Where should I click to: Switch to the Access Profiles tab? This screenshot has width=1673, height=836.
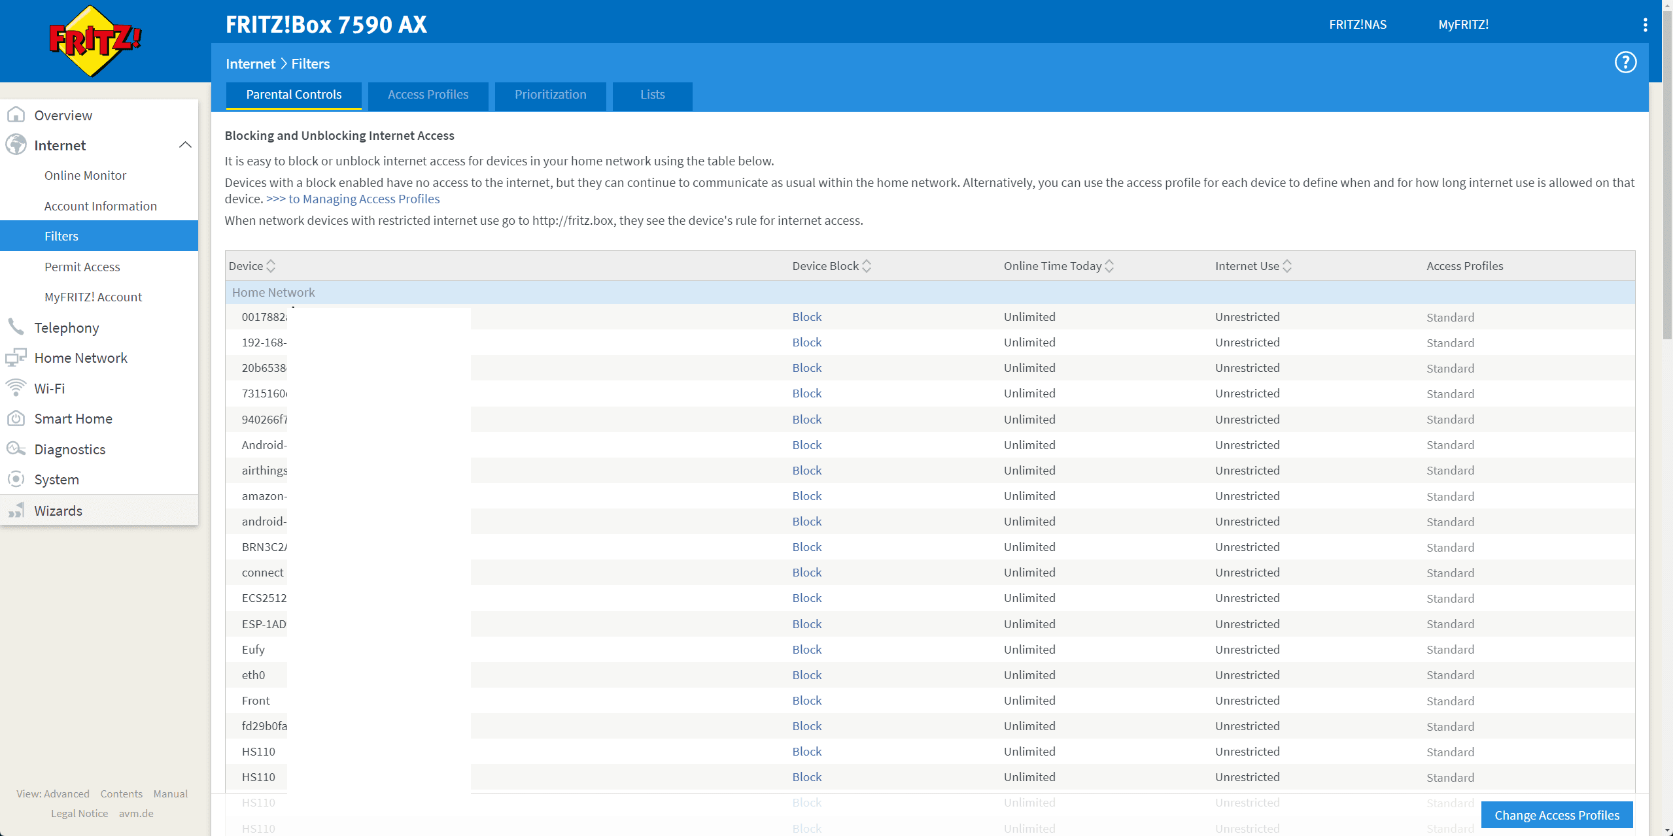[428, 95]
